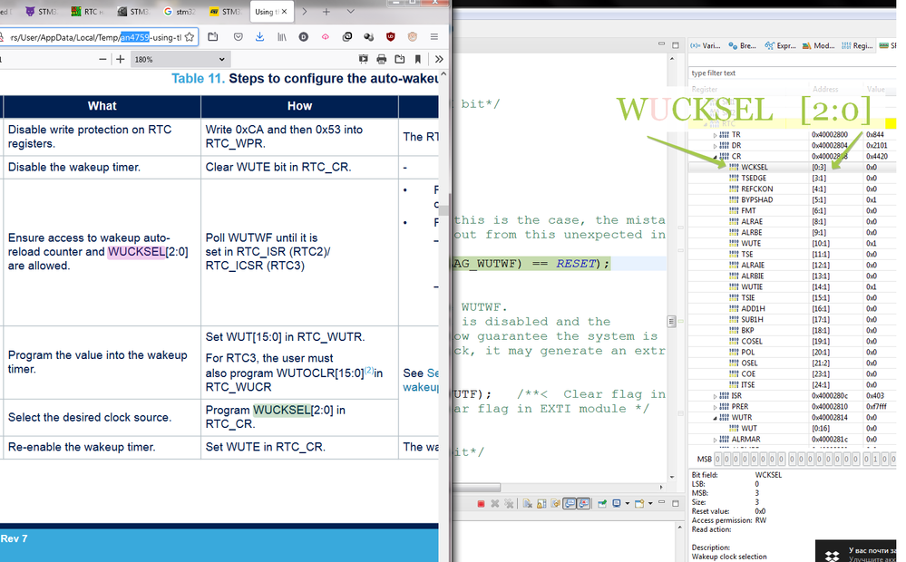Toggle show console on standard error change
This screenshot has height=562, width=906.
(583, 504)
